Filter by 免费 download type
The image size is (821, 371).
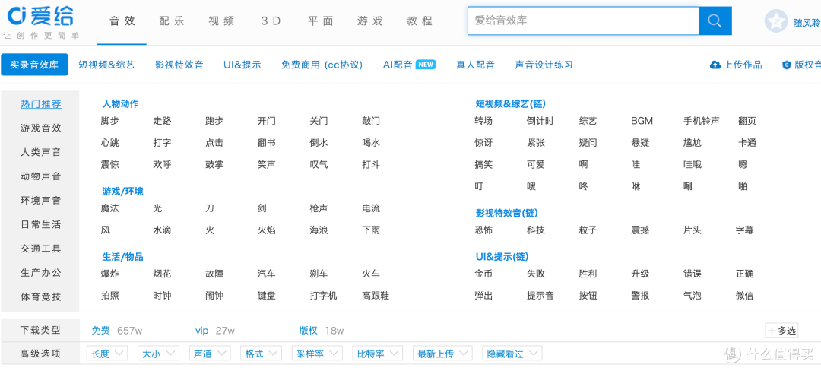[101, 331]
